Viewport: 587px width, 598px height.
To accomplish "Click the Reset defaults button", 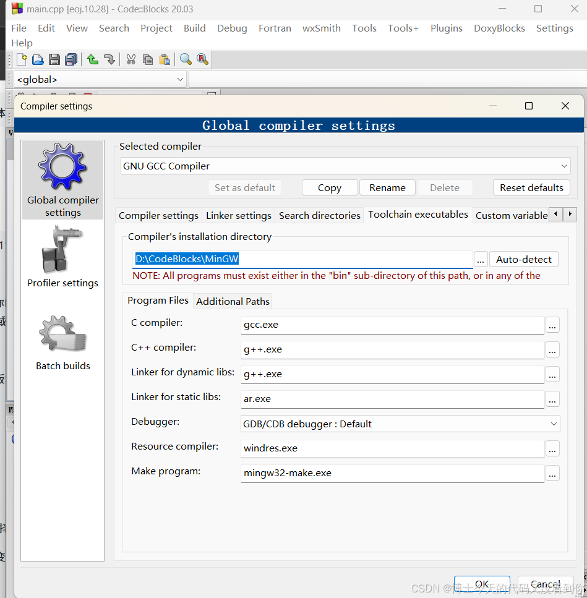I will click(x=531, y=187).
